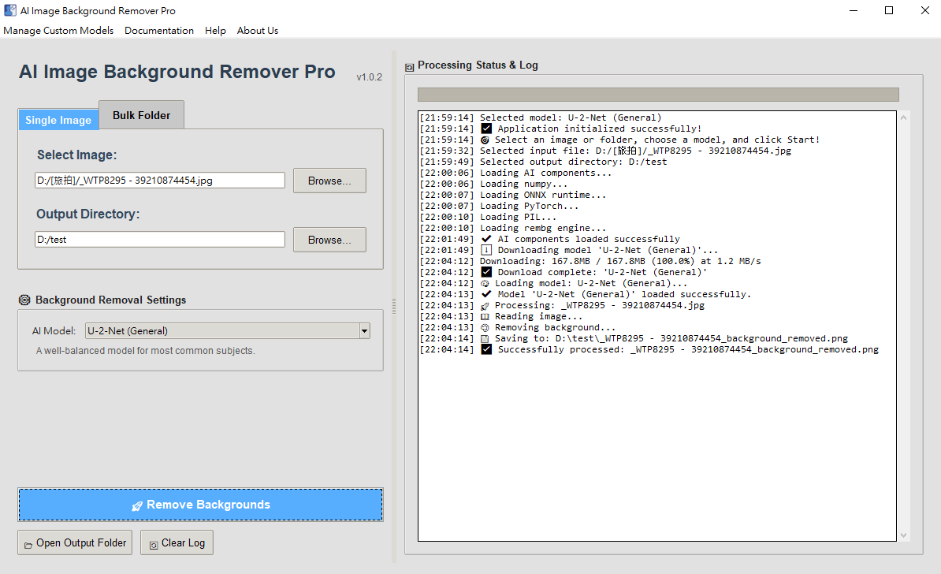
Task: Open the Documentation menu
Action: [x=159, y=31]
